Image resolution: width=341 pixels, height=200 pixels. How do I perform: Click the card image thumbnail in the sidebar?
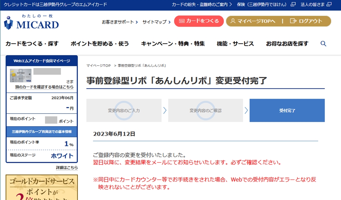21,75
